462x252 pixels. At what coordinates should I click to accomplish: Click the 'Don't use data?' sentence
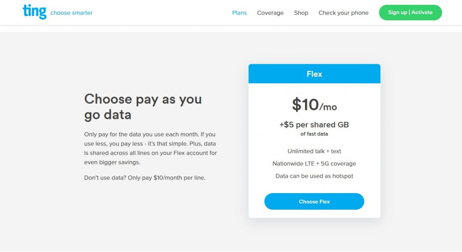tap(144, 178)
